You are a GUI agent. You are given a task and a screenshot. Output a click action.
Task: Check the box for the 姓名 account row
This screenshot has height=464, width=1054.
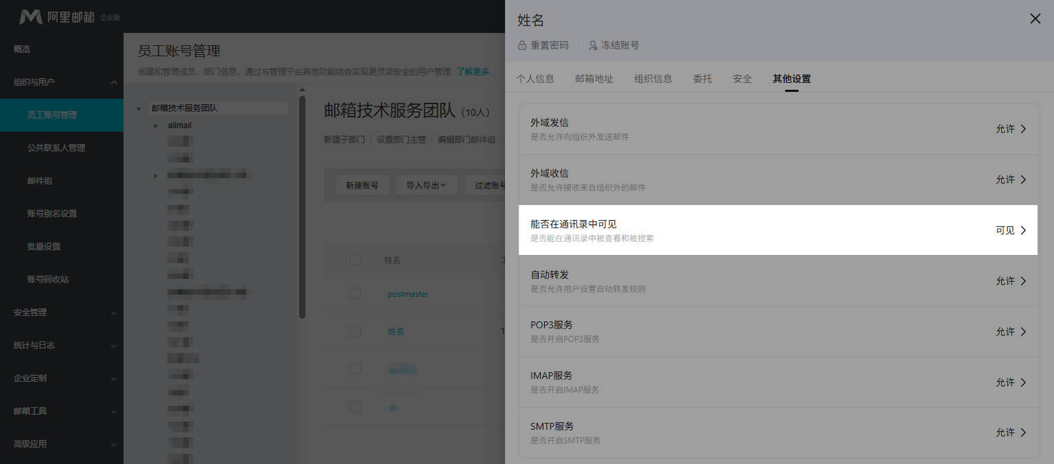tap(355, 331)
